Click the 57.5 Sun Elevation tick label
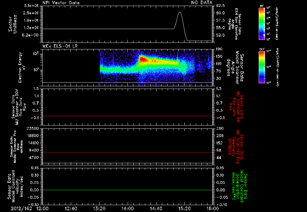This screenshot has height=212, width=307. (220, 20)
